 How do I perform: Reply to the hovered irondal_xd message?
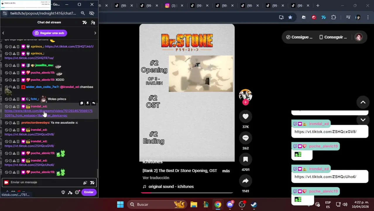point(93,103)
